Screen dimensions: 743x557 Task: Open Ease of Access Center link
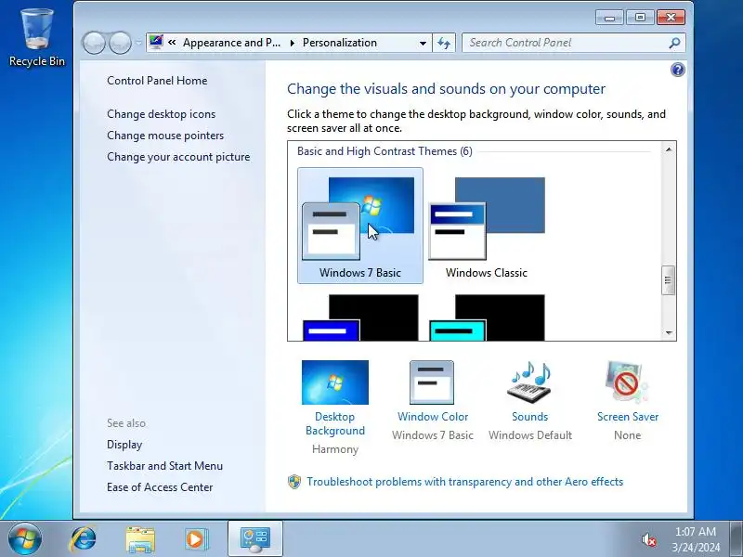pyautogui.click(x=160, y=487)
